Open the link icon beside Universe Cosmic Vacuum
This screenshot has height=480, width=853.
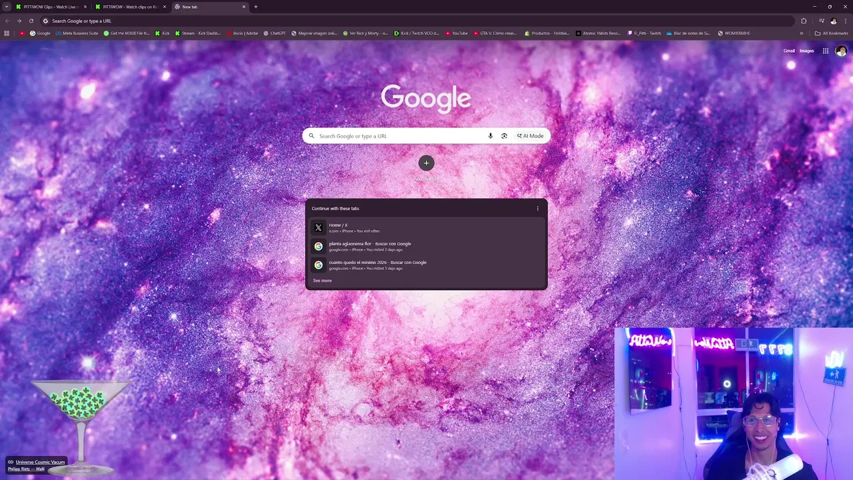[11, 462]
